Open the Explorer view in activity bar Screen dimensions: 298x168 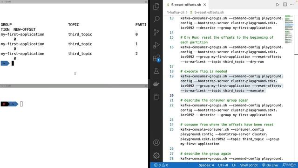[x=156, y=7]
